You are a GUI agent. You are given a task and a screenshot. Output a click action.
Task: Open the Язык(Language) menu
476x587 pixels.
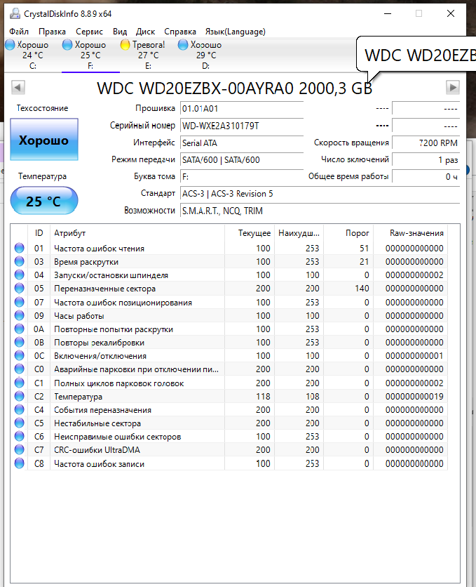[236, 32]
